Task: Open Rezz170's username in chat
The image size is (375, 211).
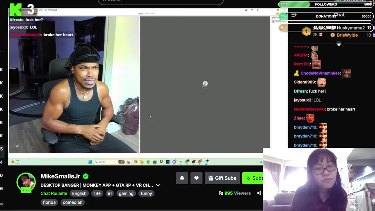Action: click(302, 64)
